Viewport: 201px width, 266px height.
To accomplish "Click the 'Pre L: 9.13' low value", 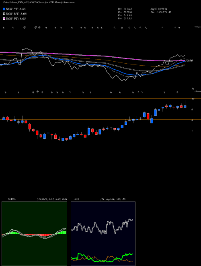I will 125,15.
